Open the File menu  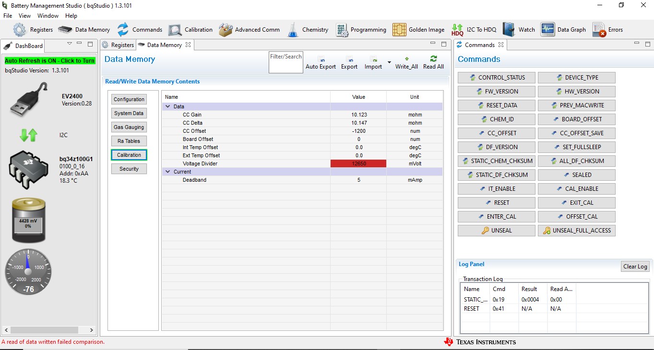8,16
